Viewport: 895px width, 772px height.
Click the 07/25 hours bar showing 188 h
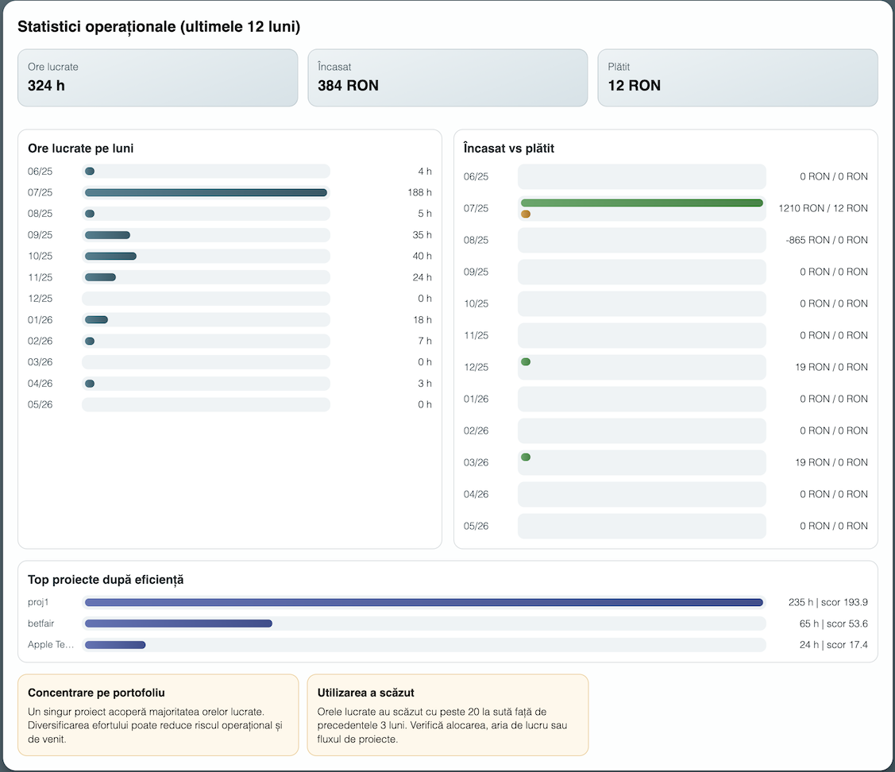(x=206, y=192)
